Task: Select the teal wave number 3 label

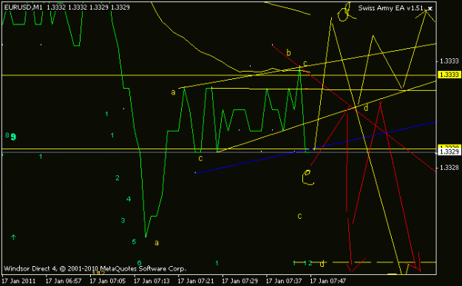Action: 123,220
